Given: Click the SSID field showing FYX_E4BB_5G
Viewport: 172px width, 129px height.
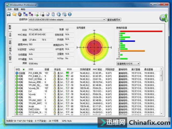Looking at the screenshot, I should pos(41,30).
